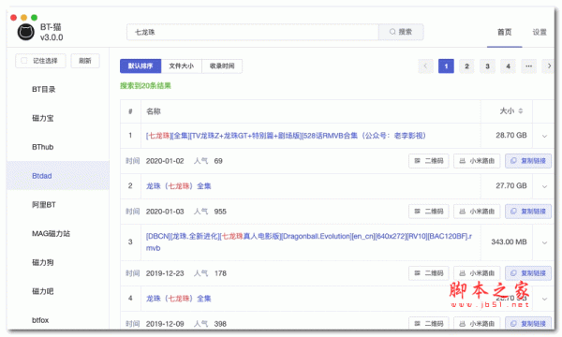
Task: Open the 首页 tab
Action: [x=504, y=32]
